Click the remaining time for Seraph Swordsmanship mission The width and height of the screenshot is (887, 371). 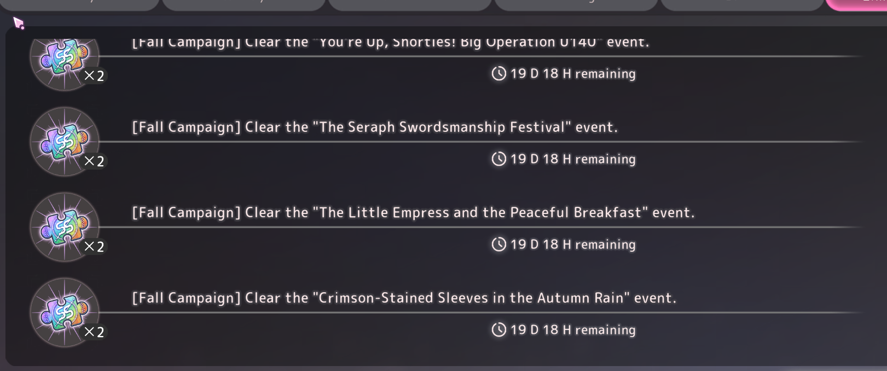tap(572, 159)
